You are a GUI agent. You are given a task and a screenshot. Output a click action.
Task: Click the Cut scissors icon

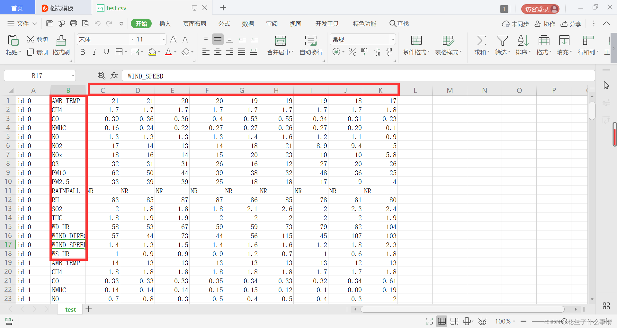click(31, 39)
